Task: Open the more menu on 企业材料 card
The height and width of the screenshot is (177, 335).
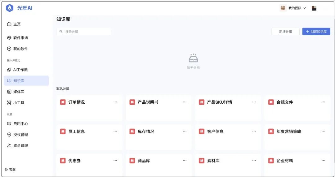Action: 324,160
